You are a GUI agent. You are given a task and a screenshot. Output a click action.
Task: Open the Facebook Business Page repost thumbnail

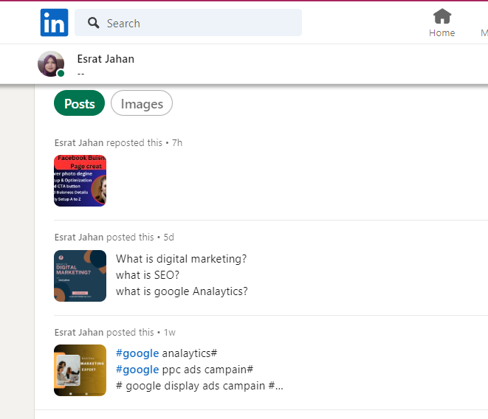tap(80, 181)
